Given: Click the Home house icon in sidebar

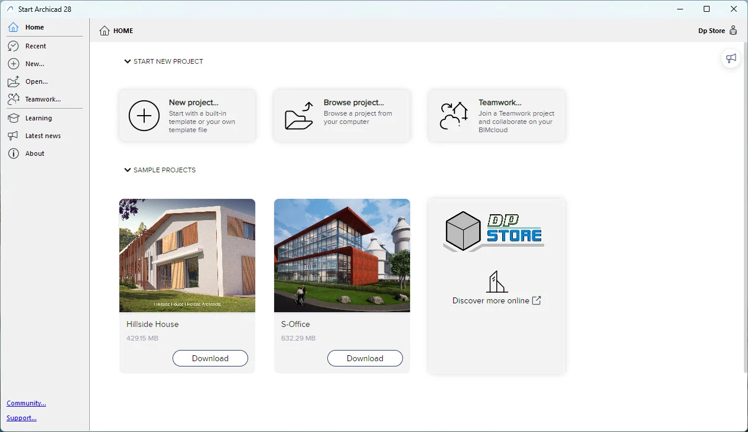Looking at the screenshot, I should 13,27.
